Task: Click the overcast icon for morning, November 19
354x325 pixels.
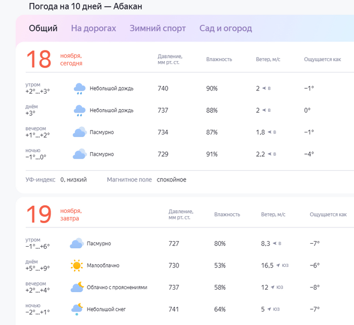Action: 76,244
